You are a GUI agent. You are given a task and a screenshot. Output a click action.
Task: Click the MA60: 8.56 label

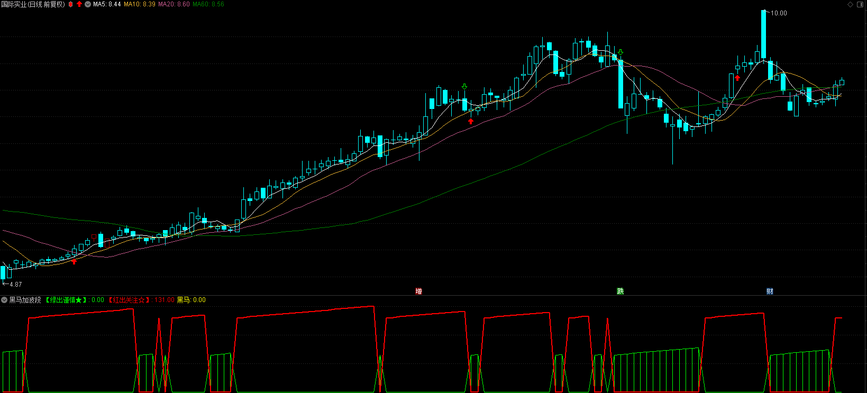[x=208, y=4]
